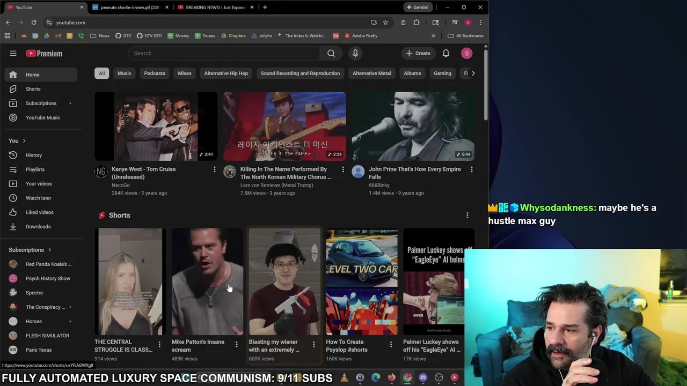This screenshot has width=687, height=386.
Task: Open OBS Studio from the taskbar
Action: tap(438, 377)
